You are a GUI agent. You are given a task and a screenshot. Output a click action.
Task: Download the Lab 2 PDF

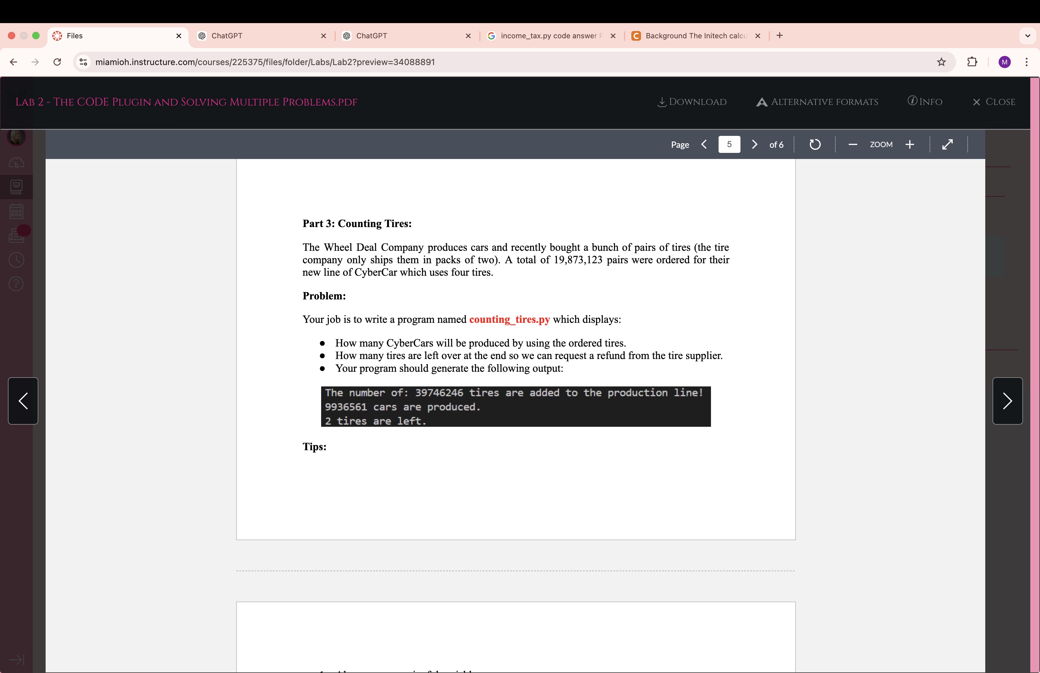point(692,102)
